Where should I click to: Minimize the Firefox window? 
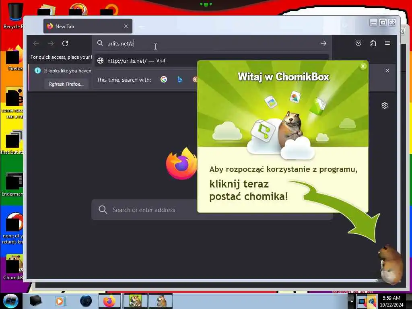coord(373,23)
